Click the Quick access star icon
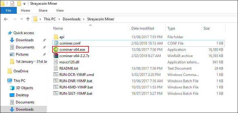238x113 pixels. coord(10,33)
